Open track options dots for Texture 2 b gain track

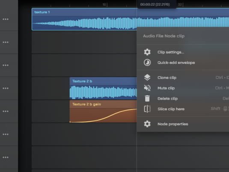6,111
